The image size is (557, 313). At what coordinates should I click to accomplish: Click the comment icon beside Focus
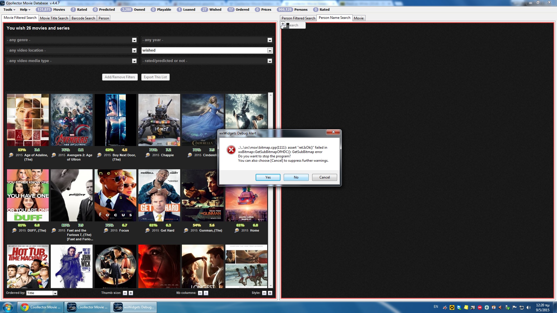coord(106,230)
